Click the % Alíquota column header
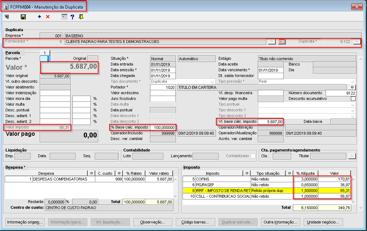This screenshot has width=367, height=231. tap(305, 173)
